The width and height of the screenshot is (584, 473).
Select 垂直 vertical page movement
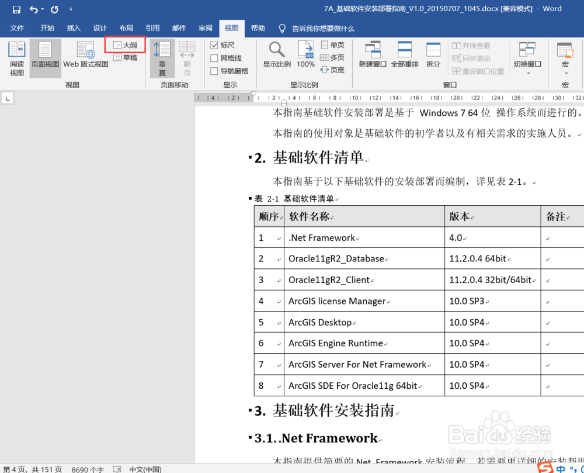(162, 58)
